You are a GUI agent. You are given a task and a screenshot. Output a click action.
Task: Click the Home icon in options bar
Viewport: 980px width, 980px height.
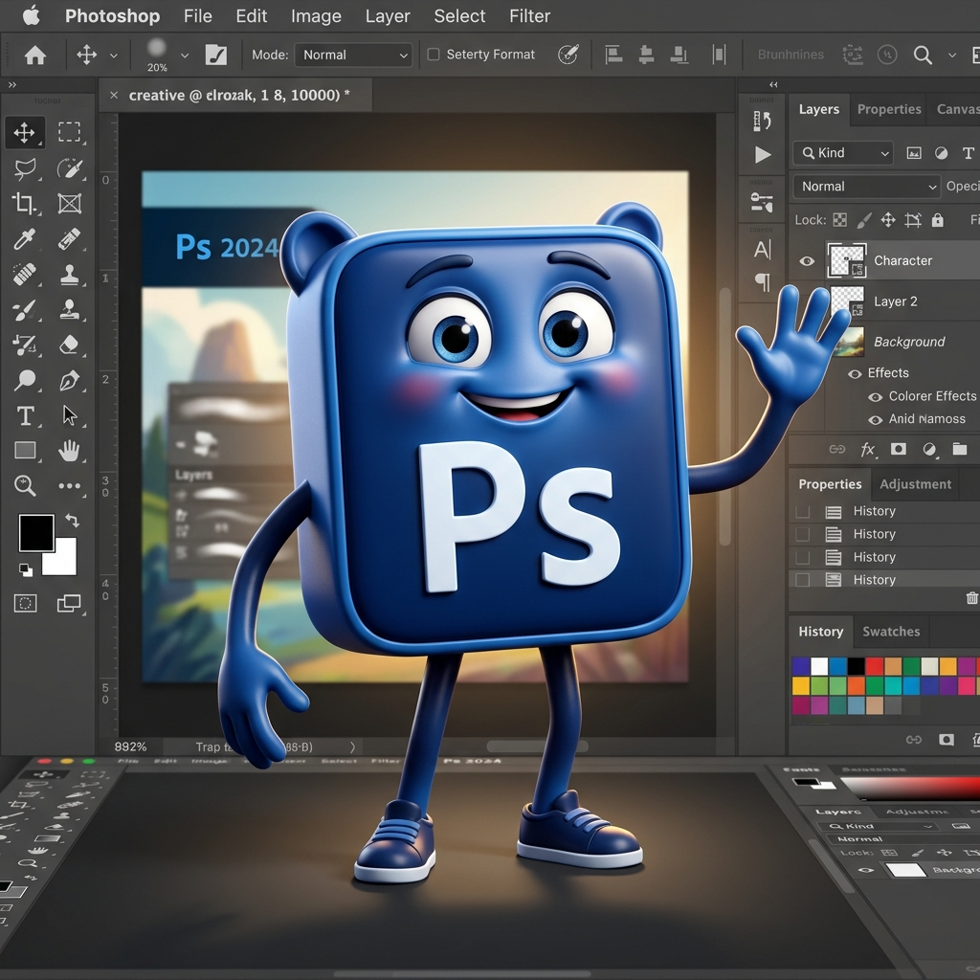click(x=35, y=55)
